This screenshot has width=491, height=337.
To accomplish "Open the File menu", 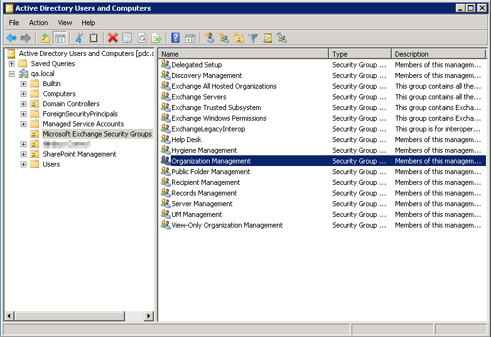I will pyautogui.click(x=14, y=23).
